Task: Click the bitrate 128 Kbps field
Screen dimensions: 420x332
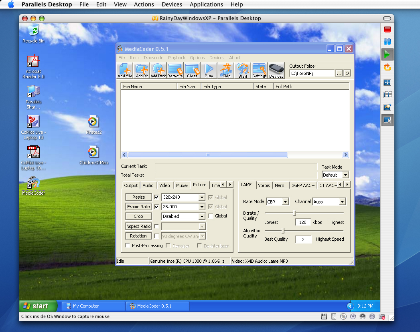Action: pyautogui.click(x=303, y=222)
